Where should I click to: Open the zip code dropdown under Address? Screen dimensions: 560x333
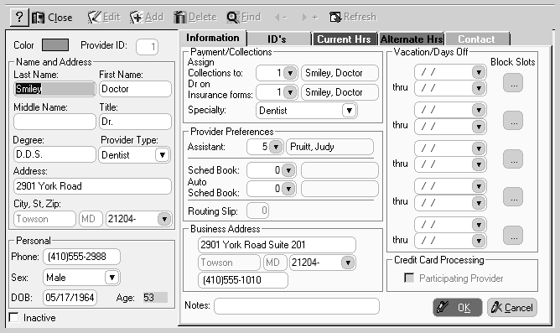164,219
